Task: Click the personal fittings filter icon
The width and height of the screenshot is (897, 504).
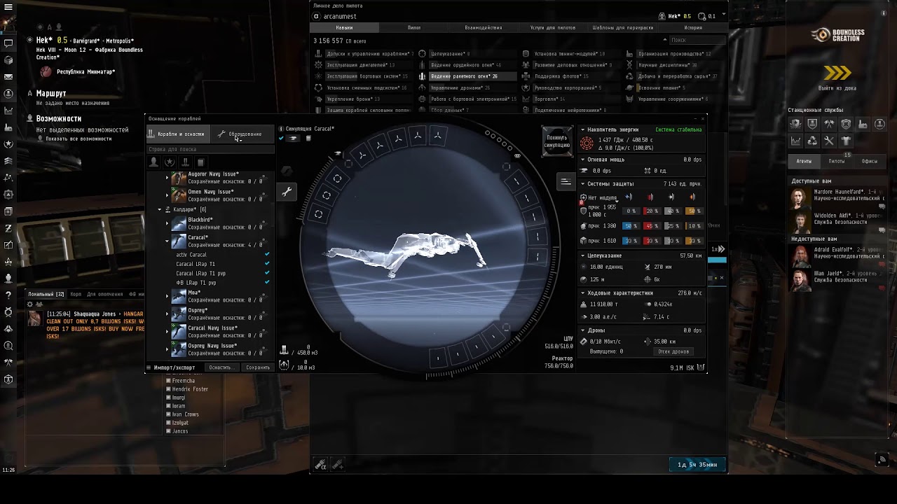Action: click(x=153, y=162)
